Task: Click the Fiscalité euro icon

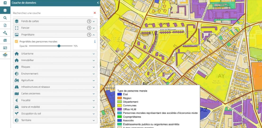Action: coord(16,101)
